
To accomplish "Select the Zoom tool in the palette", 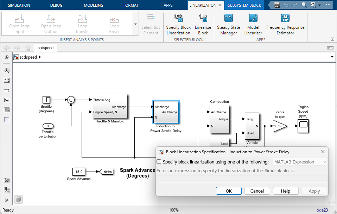I will pyautogui.click(x=7, y=71).
